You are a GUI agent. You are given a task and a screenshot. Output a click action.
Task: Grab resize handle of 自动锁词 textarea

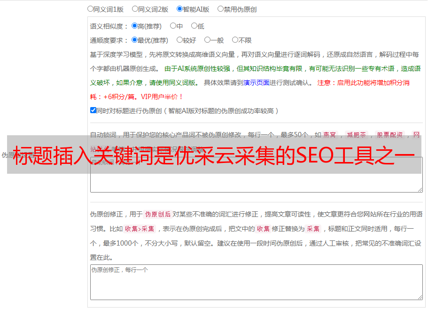coord(420,190)
